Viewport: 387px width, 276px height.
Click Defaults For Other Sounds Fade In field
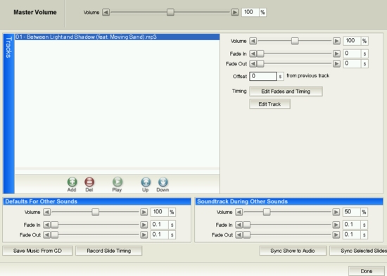point(160,225)
